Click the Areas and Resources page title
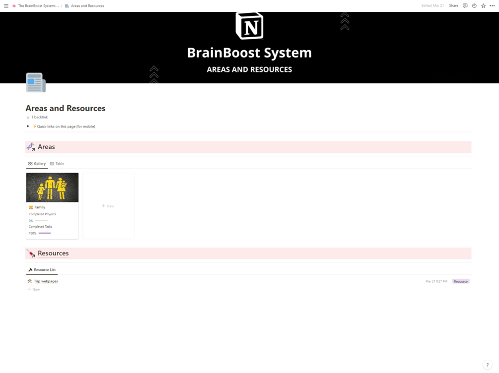 coord(66,109)
